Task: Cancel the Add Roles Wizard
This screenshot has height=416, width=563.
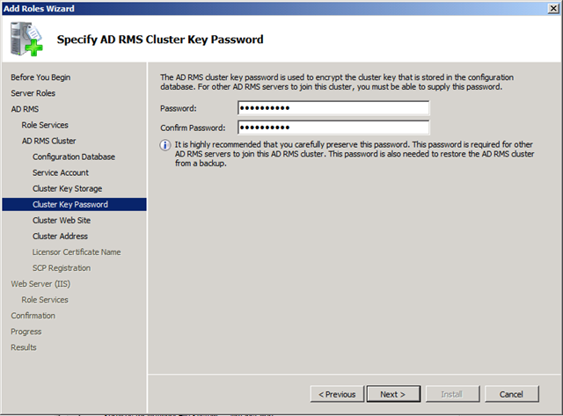Action: 512,394
